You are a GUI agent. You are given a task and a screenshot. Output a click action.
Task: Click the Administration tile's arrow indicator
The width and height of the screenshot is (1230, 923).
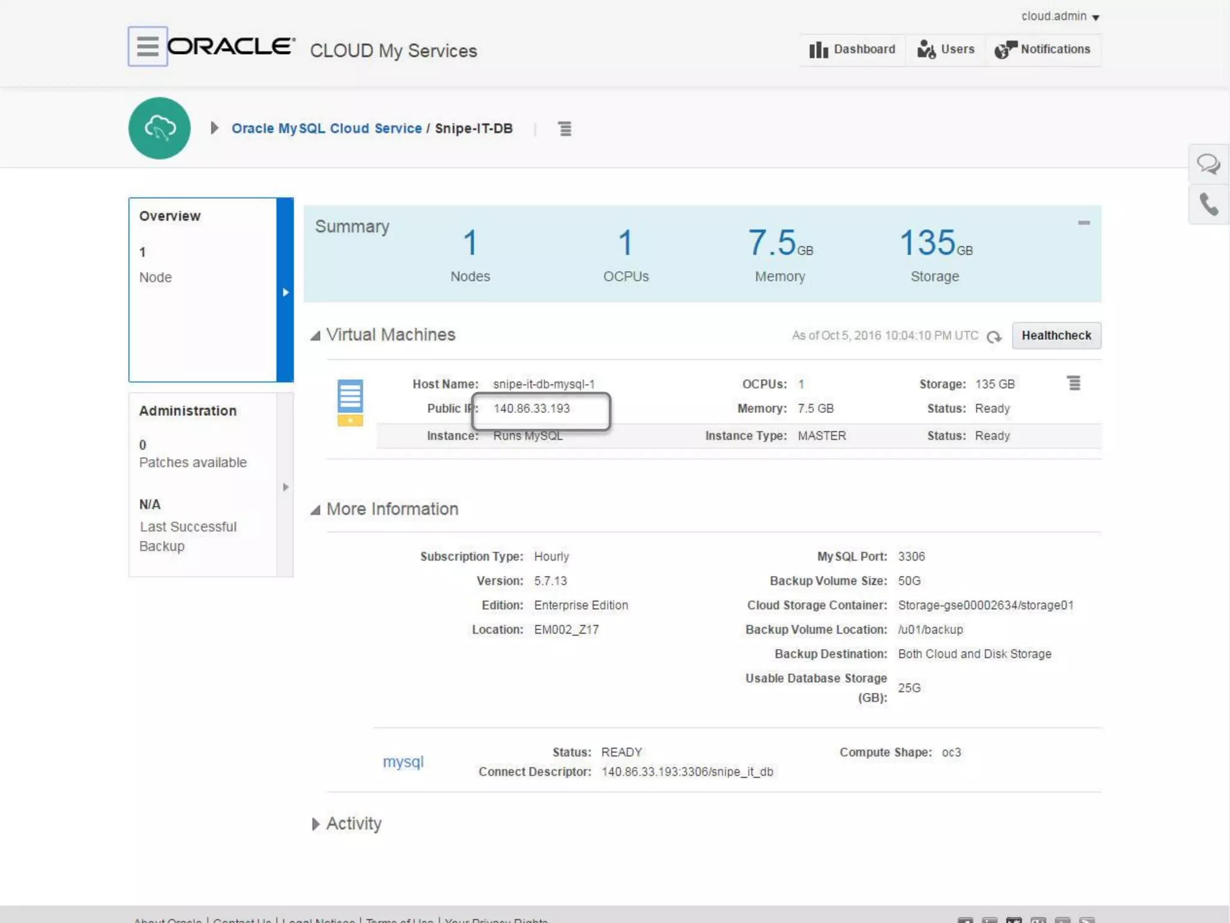tap(285, 487)
